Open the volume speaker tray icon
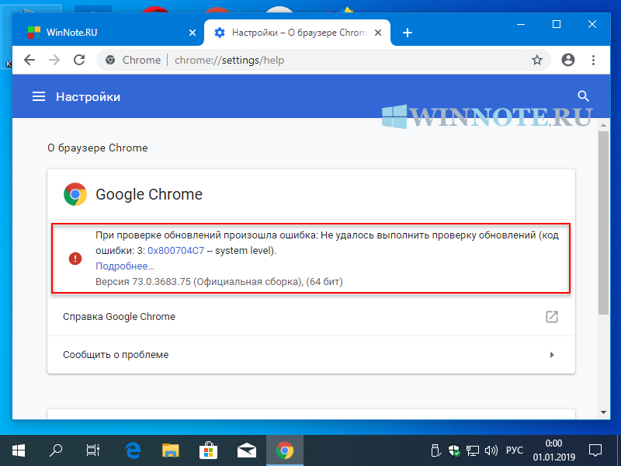 (491, 450)
